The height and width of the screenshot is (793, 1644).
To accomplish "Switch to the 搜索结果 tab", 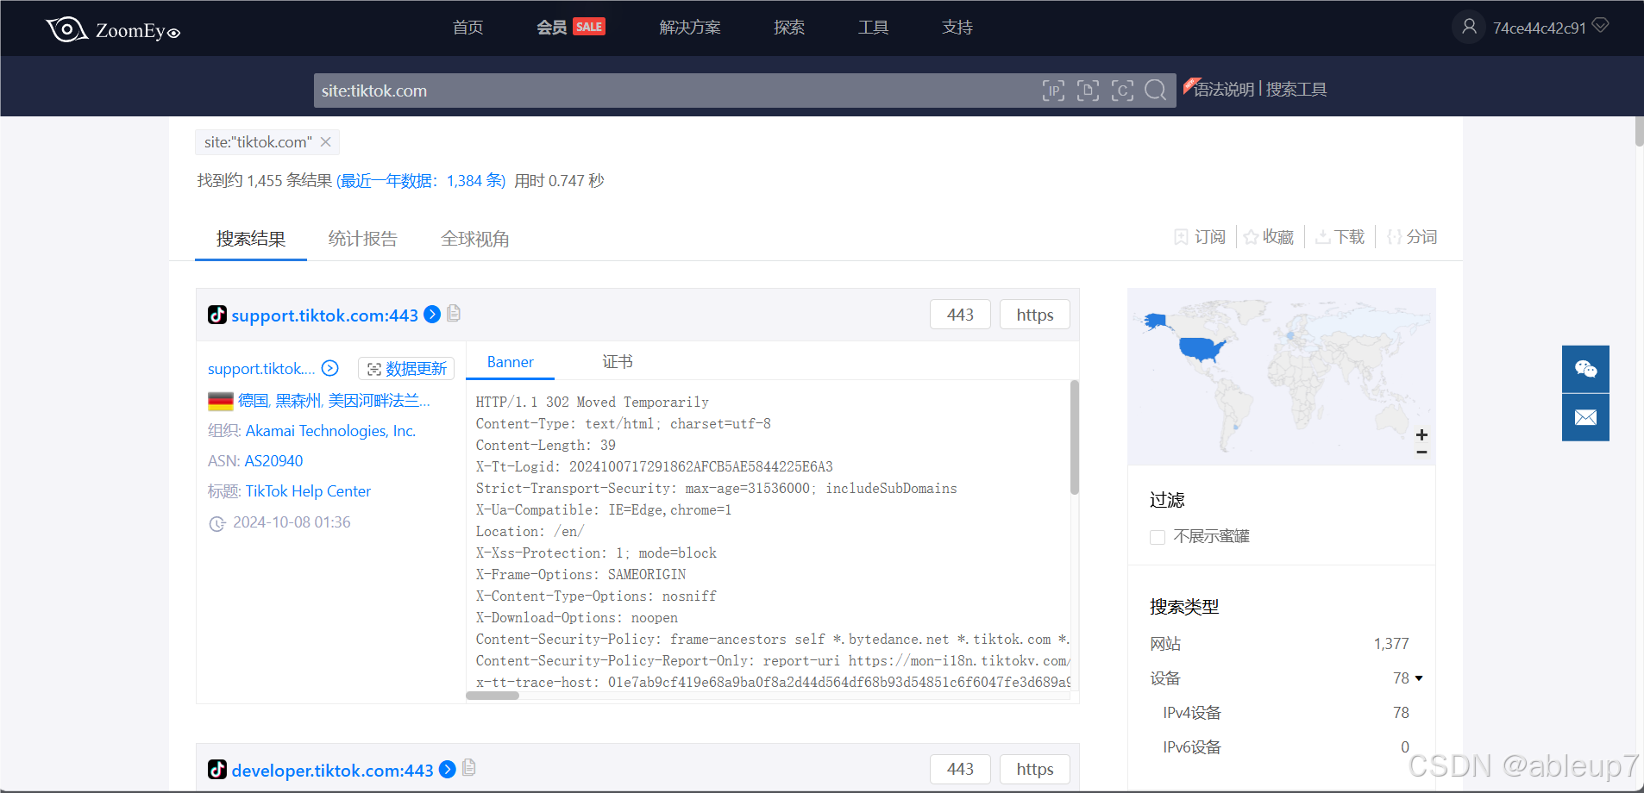I will click(x=251, y=239).
